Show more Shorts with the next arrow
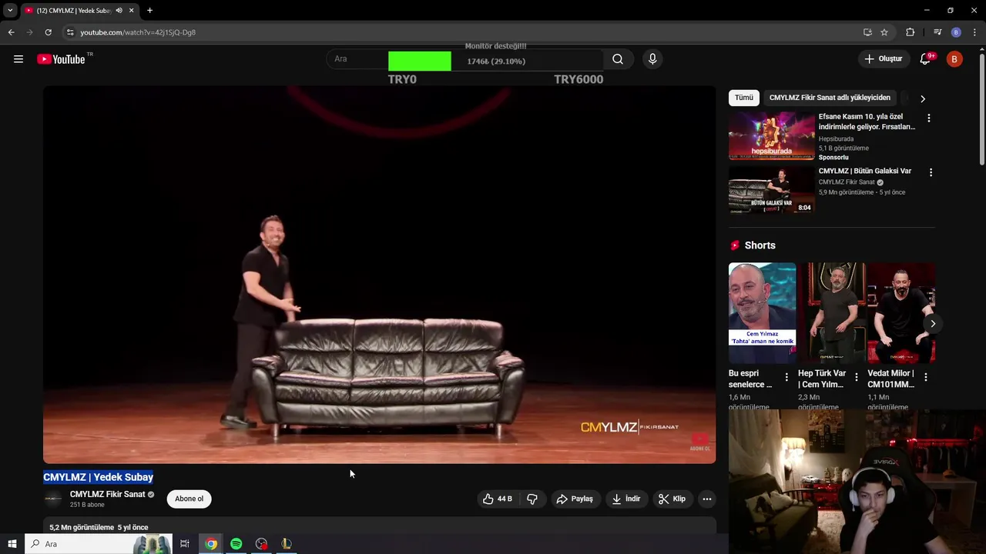 pyautogui.click(x=932, y=323)
